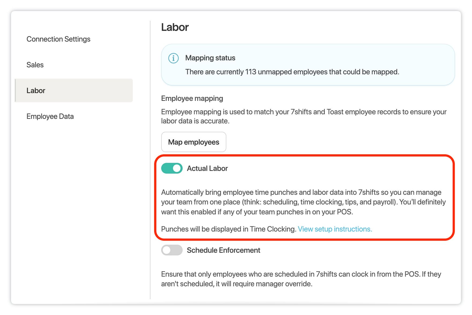Click the Employee mapping section heading
Screen dimensions: 472x315
pyautogui.click(x=192, y=98)
